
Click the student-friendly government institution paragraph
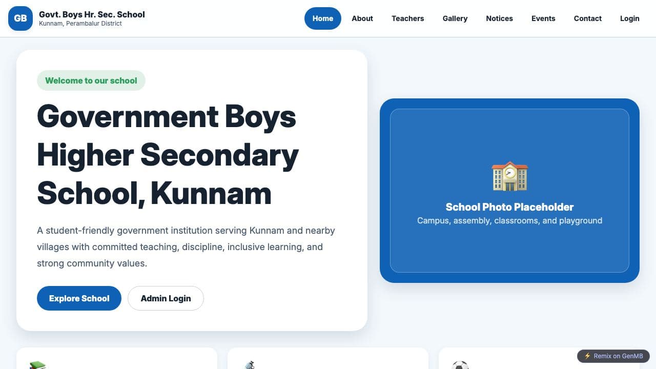pos(186,247)
